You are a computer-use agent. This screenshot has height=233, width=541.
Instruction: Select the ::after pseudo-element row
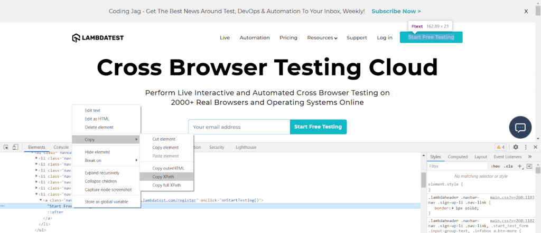[x=55, y=212]
